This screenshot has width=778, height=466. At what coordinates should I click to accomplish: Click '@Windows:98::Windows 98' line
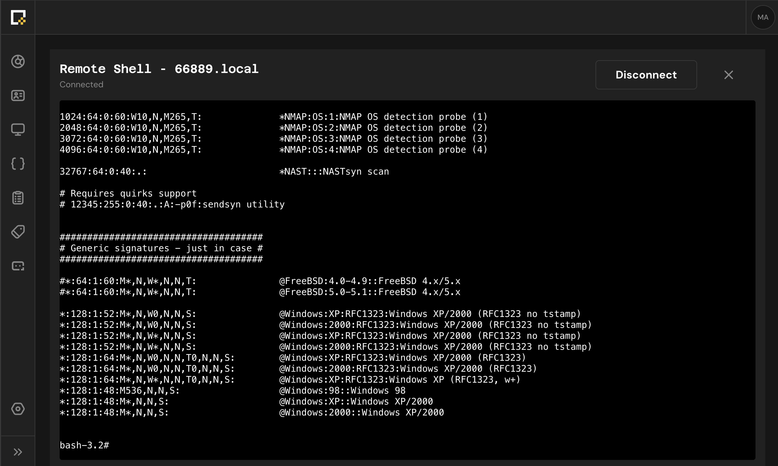point(342,391)
